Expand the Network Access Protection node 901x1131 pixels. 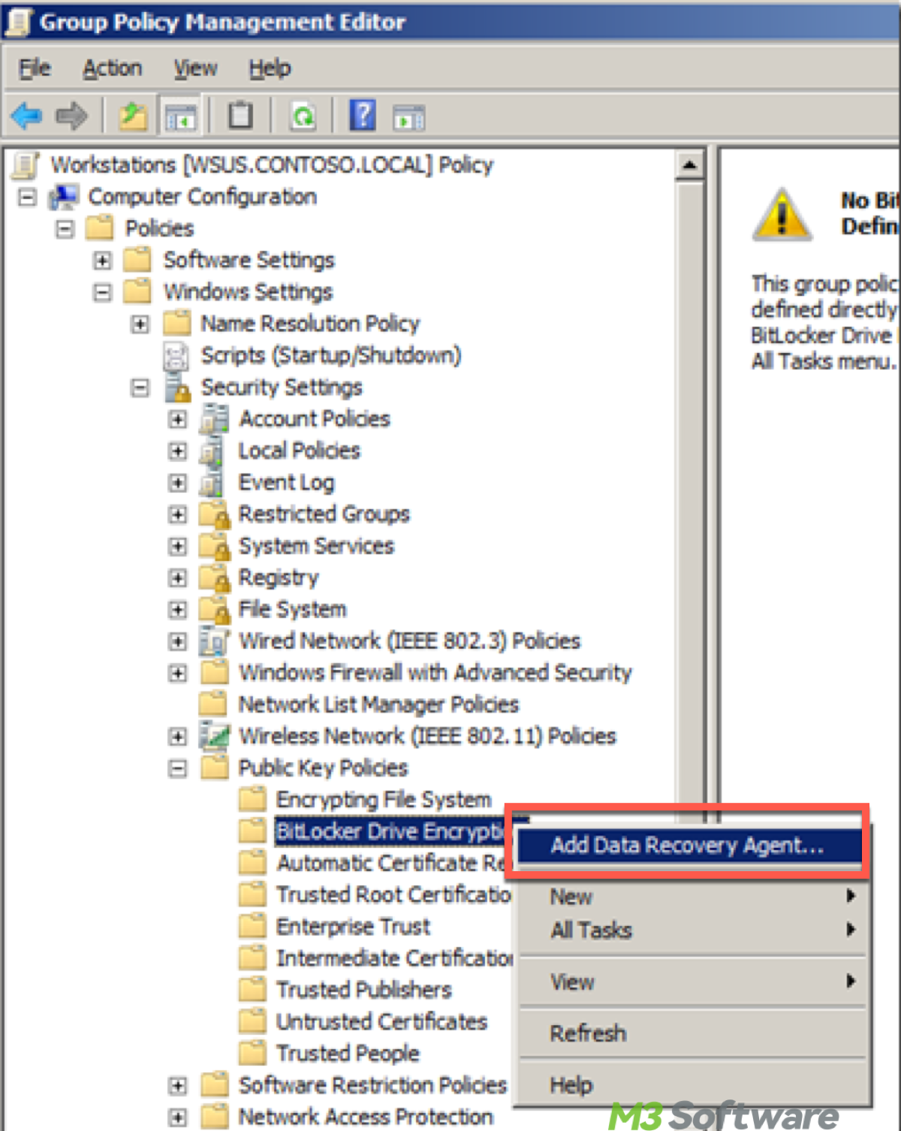177,1117
